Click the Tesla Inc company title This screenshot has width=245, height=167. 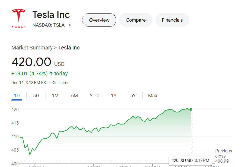(51, 15)
